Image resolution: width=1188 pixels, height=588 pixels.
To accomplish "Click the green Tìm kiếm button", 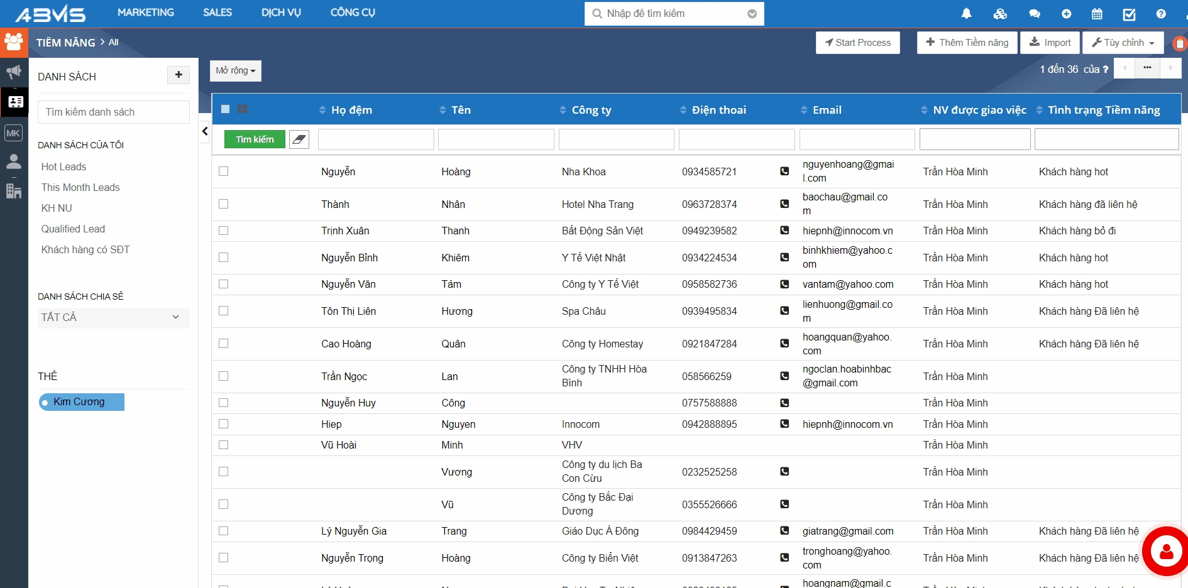I will click(x=255, y=139).
